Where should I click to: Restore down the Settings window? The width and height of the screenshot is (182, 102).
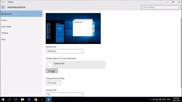tap(173, 2)
